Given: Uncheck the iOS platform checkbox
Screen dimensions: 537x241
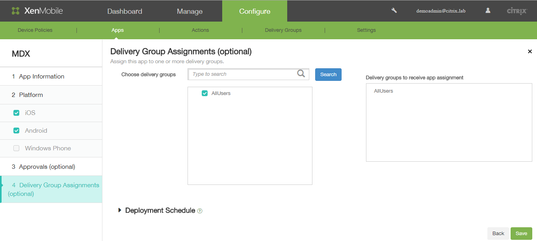Looking at the screenshot, I should [x=17, y=113].
